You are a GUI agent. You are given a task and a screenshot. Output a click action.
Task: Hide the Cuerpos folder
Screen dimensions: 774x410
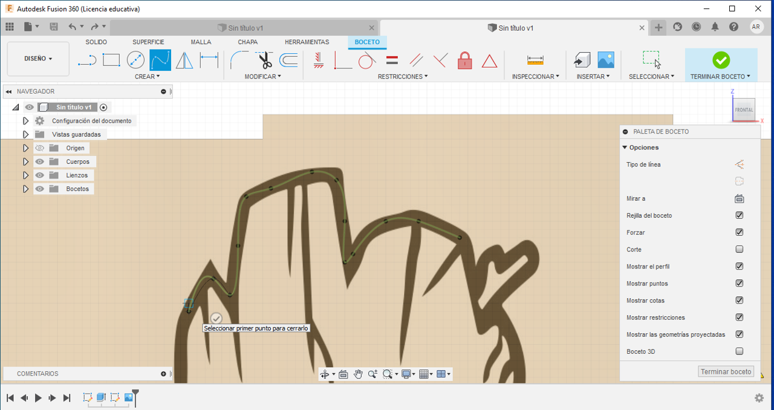tap(40, 161)
